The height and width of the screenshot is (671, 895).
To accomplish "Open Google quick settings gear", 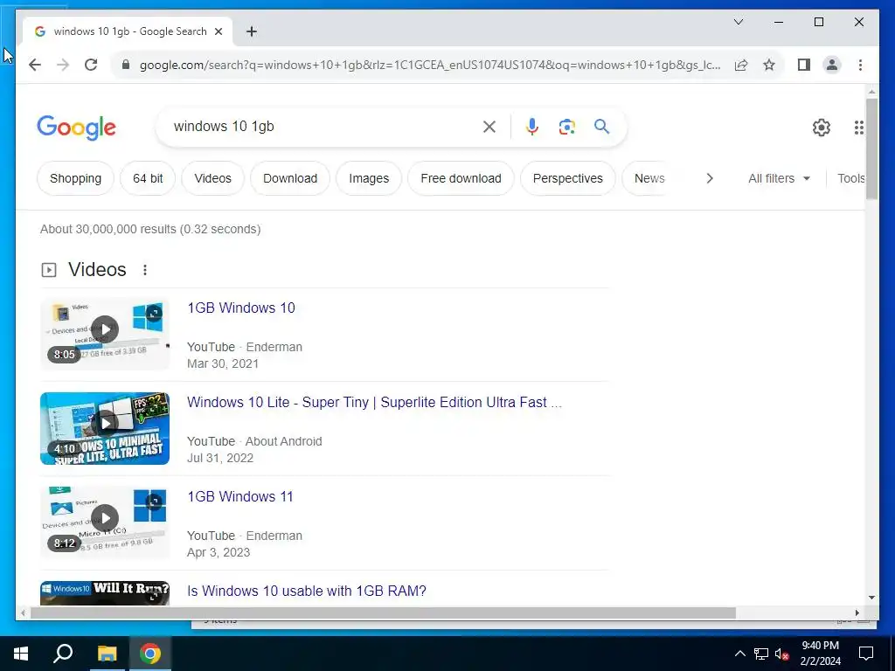I will coord(822,128).
